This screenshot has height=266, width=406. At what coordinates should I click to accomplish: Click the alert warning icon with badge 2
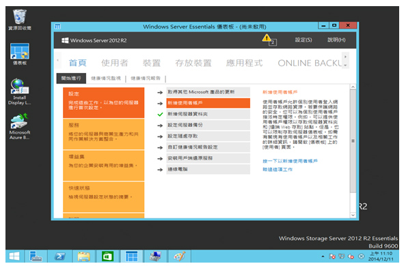click(269, 40)
